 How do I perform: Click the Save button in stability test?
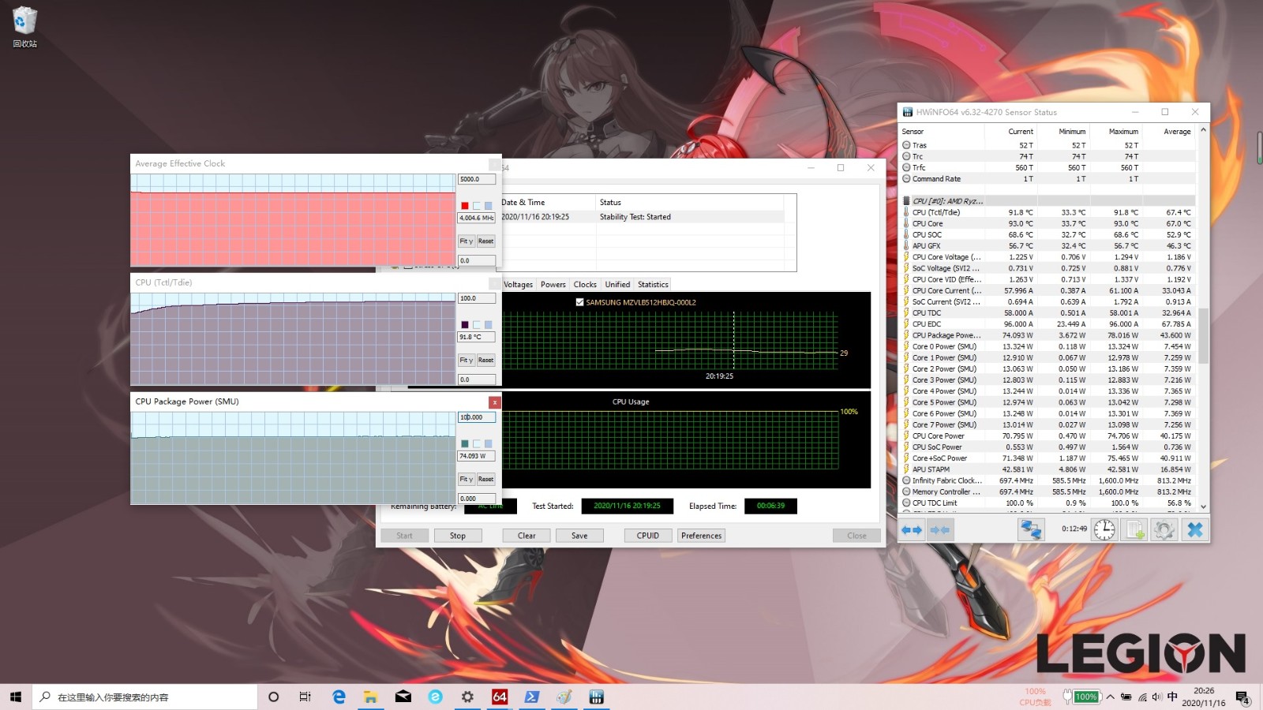(x=579, y=536)
